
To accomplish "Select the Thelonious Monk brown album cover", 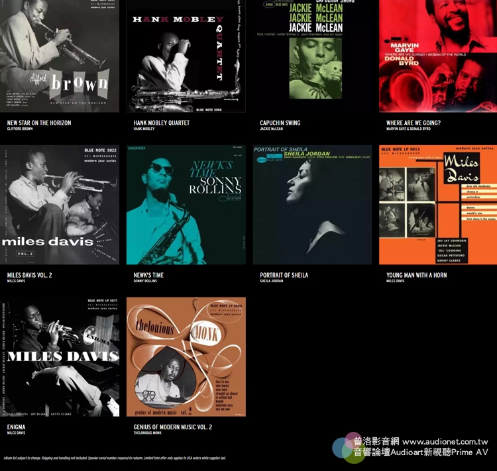I will pos(186,357).
